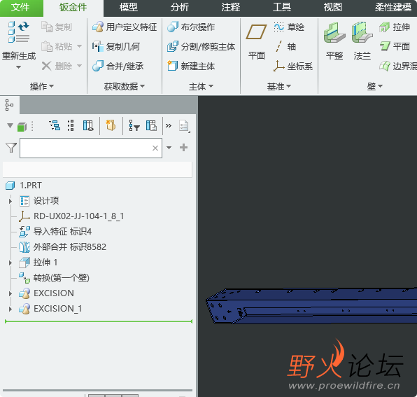This screenshot has height=397, width=417.
Task: Expand the 设计项 tree node
Action: pos(10,201)
